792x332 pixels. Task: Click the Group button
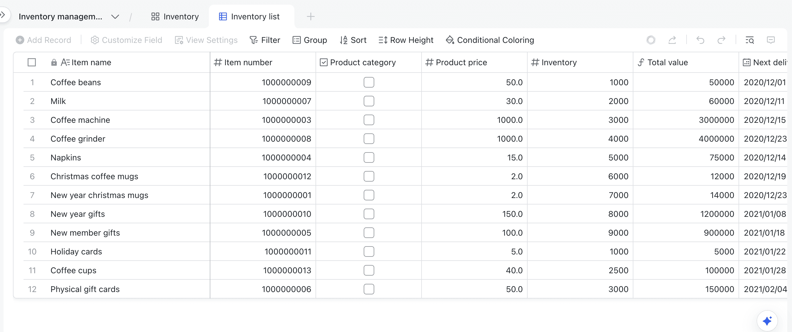click(x=309, y=40)
